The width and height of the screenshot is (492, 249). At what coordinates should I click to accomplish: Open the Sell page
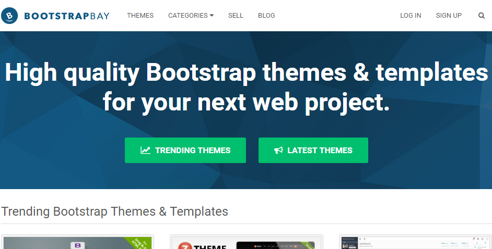pos(236,16)
